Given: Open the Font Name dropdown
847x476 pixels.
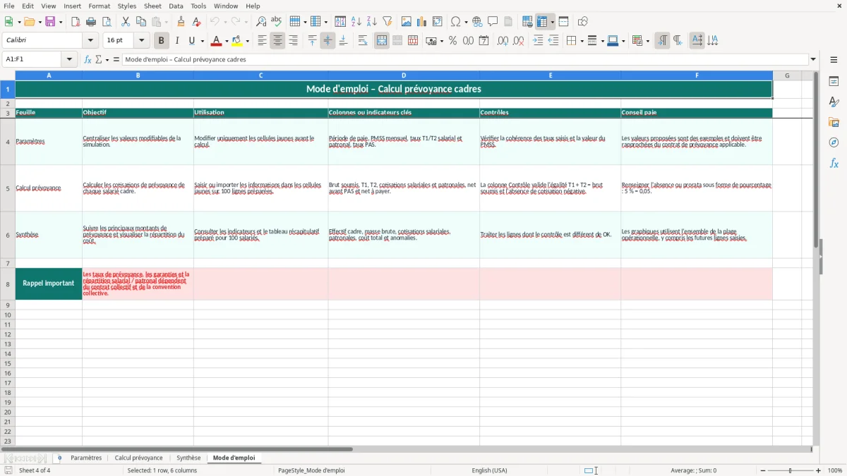Looking at the screenshot, I should coord(90,41).
